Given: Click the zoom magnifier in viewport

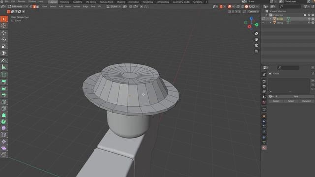Looking at the screenshot, I should point(256,34).
